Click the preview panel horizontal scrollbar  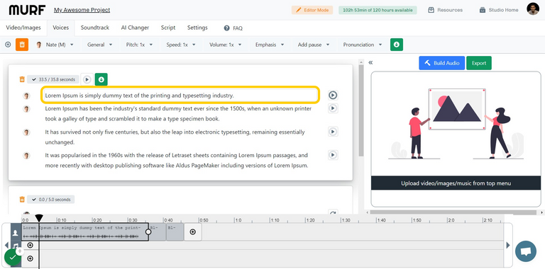(453, 212)
